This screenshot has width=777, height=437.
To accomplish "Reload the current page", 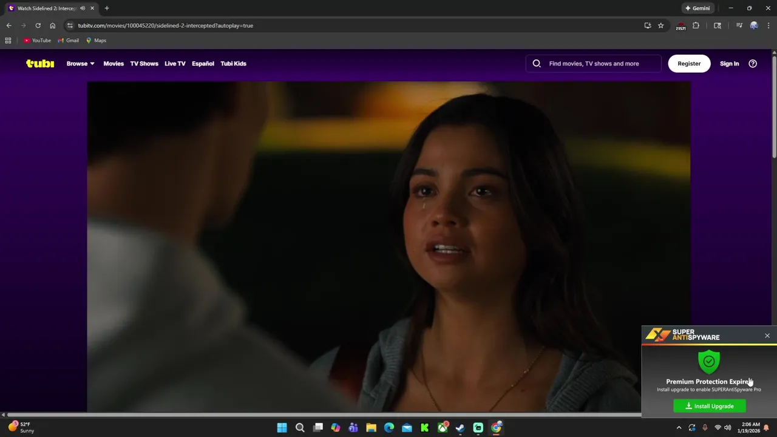I will (x=38, y=25).
